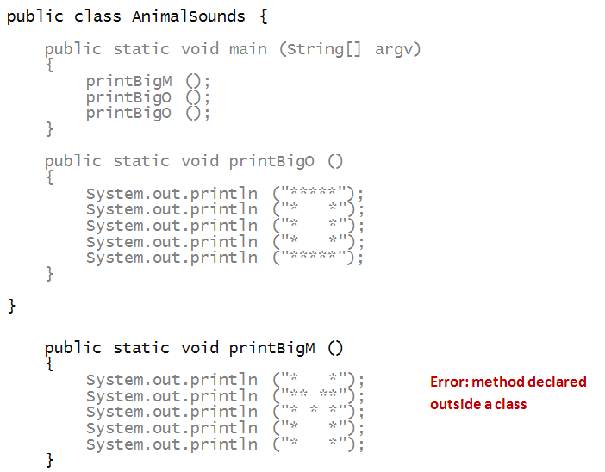Screen dimensions: 605x472
Task: Click the closing brace of main method
Action: pos(49,129)
